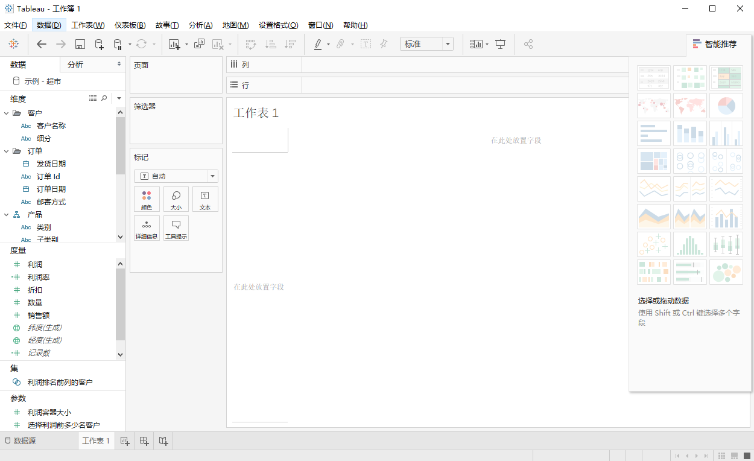
Task: Collapse the 产品 hierarchy
Action: [x=6, y=215]
